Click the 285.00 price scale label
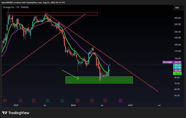 pos(178,32)
